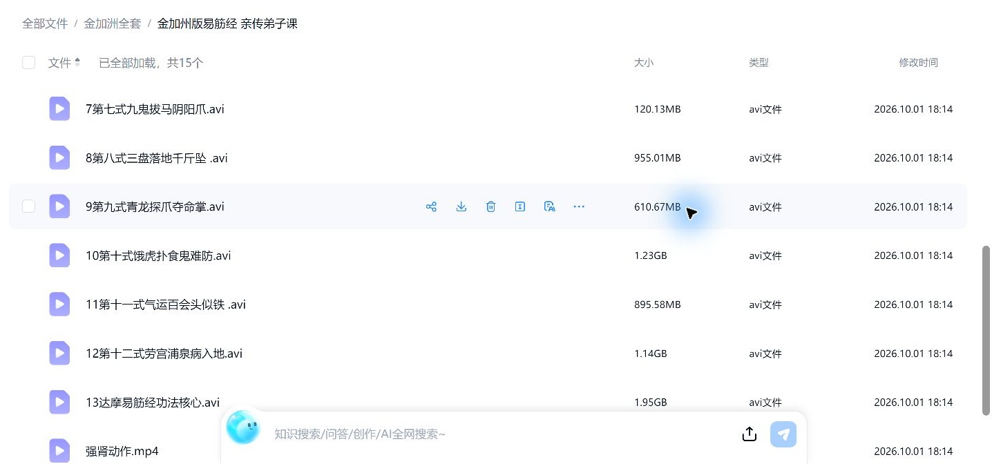Image resolution: width=992 pixels, height=464 pixels.
Task: Open file 8第八式三盘落地千斤坠 .avi
Action: [x=157, y=158]
